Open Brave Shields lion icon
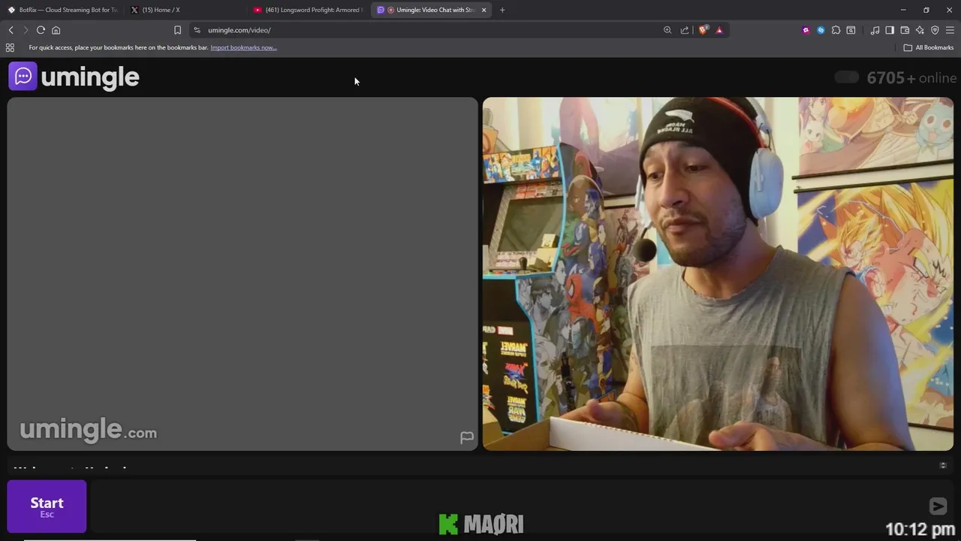This screenshot has height=541, width=961. 703,30
